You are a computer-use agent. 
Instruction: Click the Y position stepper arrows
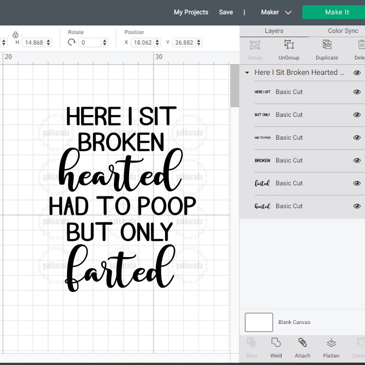tap(199, 42)
